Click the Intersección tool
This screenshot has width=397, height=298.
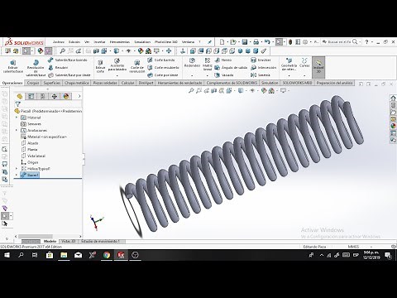(x=264, y=67)
